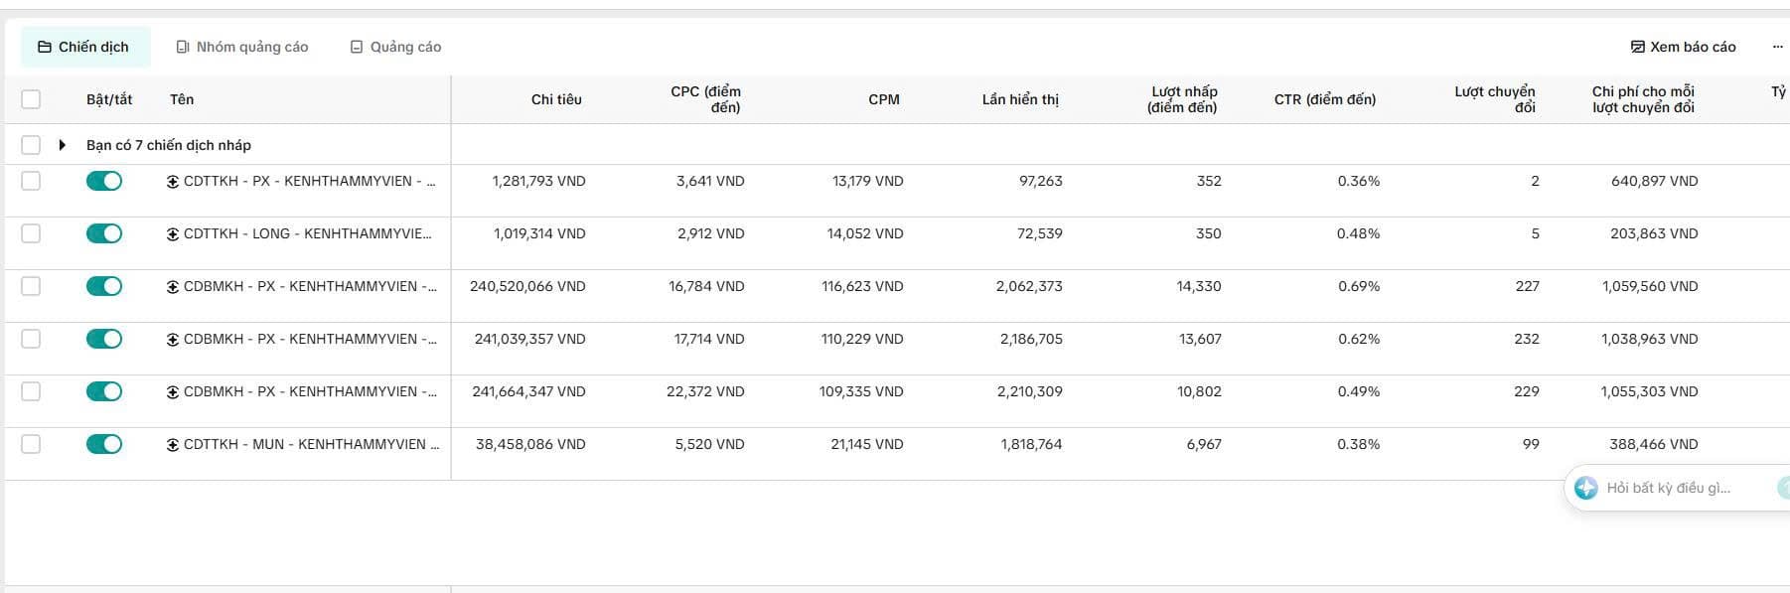Click campaign icon beside CDTTKH - MUN row

coord(173,444)
